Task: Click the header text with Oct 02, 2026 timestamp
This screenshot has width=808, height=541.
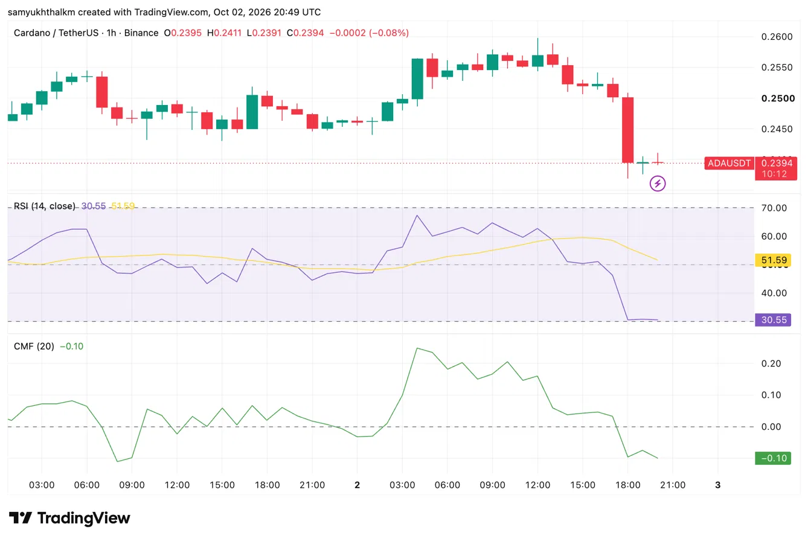Action: coord(164,12)
